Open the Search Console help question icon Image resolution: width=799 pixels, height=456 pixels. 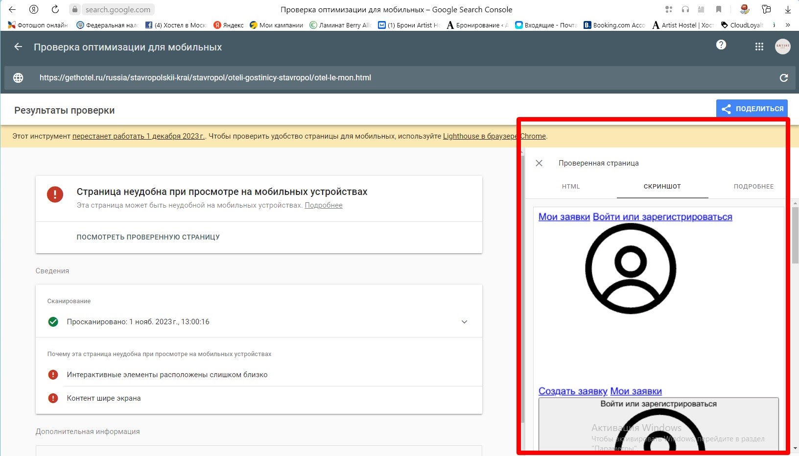click(721, 45)
